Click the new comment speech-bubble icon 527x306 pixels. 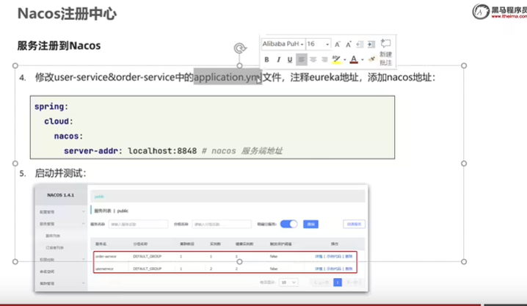[x=385, y=44]
